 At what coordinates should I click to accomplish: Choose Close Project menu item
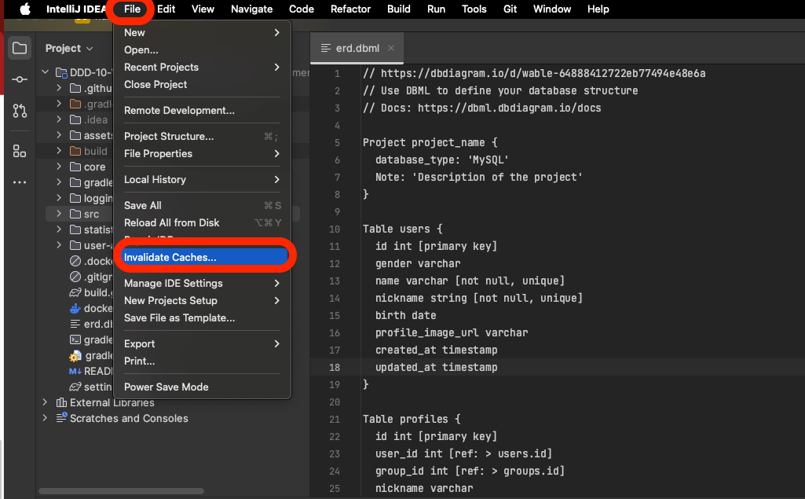click(x=203, y=84)
